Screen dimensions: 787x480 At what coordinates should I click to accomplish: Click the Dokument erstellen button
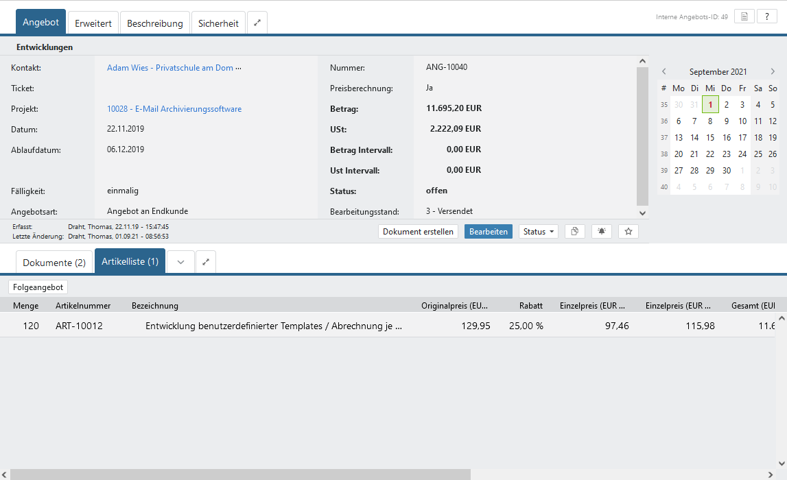(418, 232)
